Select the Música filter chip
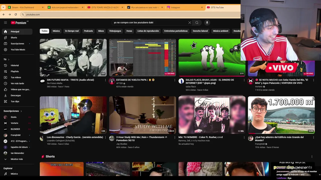 click(56, 31)
